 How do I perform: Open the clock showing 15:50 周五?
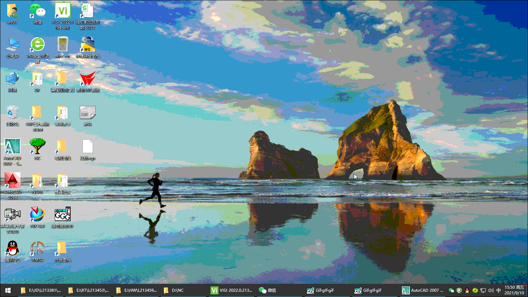coord(514,290)
